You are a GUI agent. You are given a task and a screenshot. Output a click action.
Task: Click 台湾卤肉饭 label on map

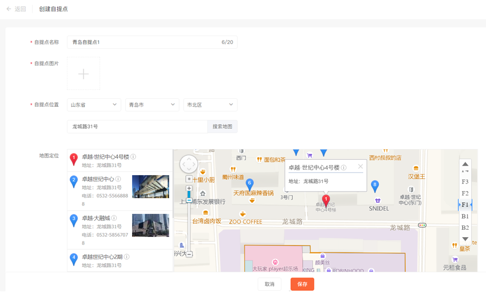pyautogui.click(x=206, y=221)
